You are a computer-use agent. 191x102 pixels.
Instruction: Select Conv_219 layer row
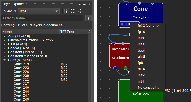point(45,64)
